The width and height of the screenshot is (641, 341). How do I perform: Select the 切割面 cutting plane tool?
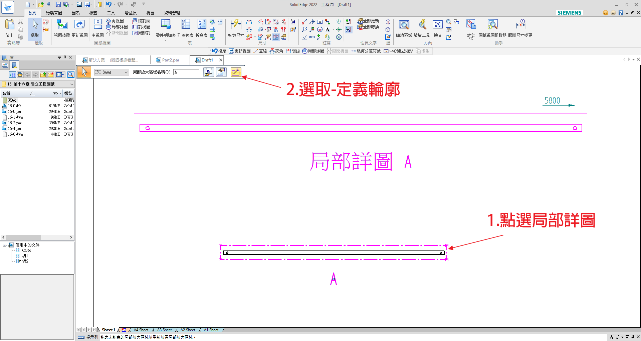tap(141, 21)
